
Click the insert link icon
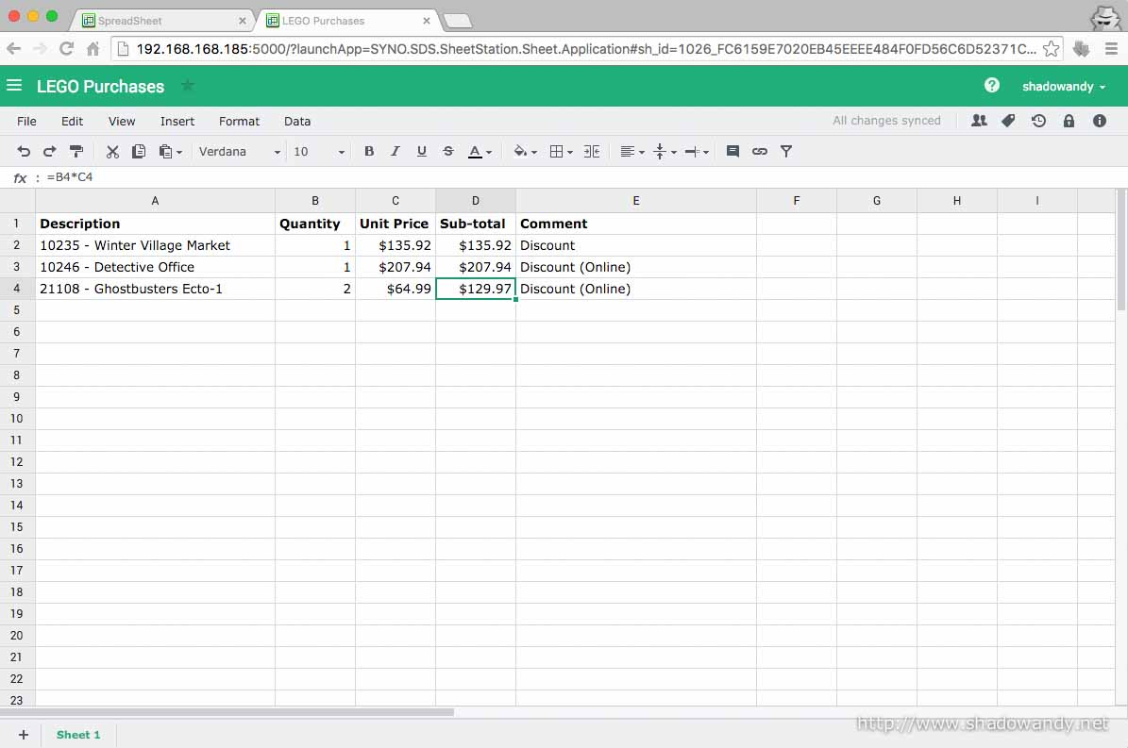[760, 152]
